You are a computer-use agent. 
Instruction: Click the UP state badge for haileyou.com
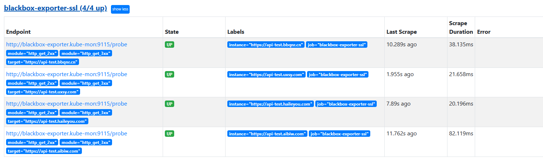pyautogui.click(x=170, y=104)
